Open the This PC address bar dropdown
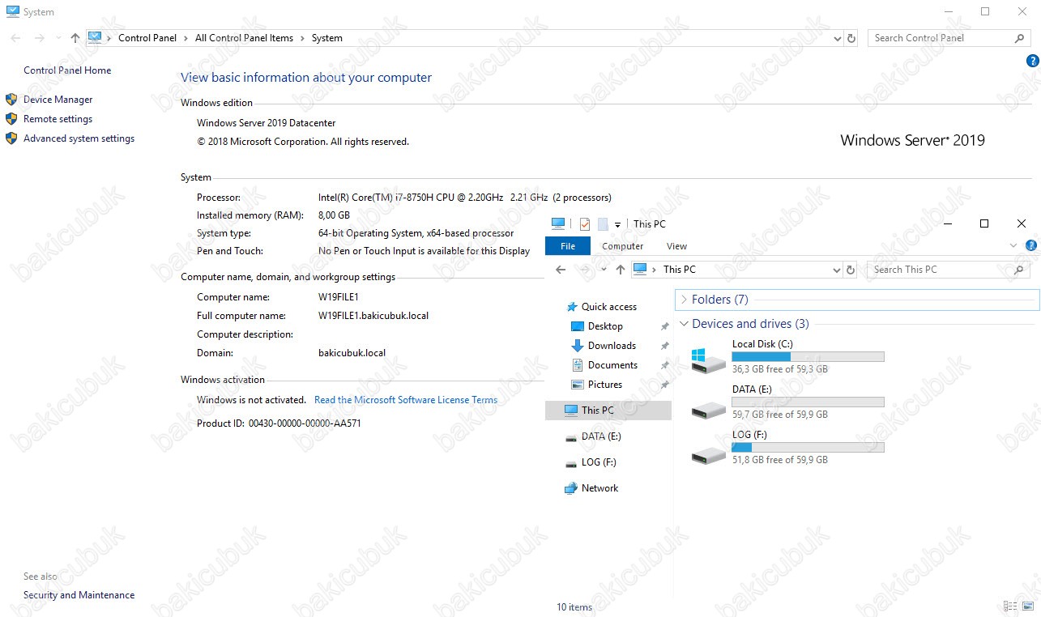This screenshot has height=617, width=1041. (x=838, y=270)
